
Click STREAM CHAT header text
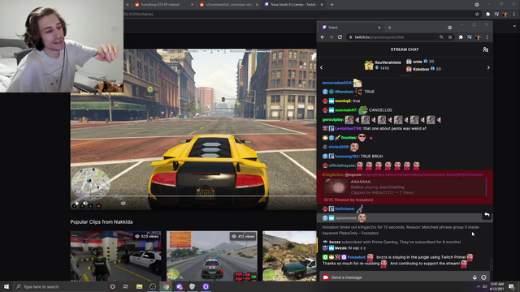[x=405, y=49]
